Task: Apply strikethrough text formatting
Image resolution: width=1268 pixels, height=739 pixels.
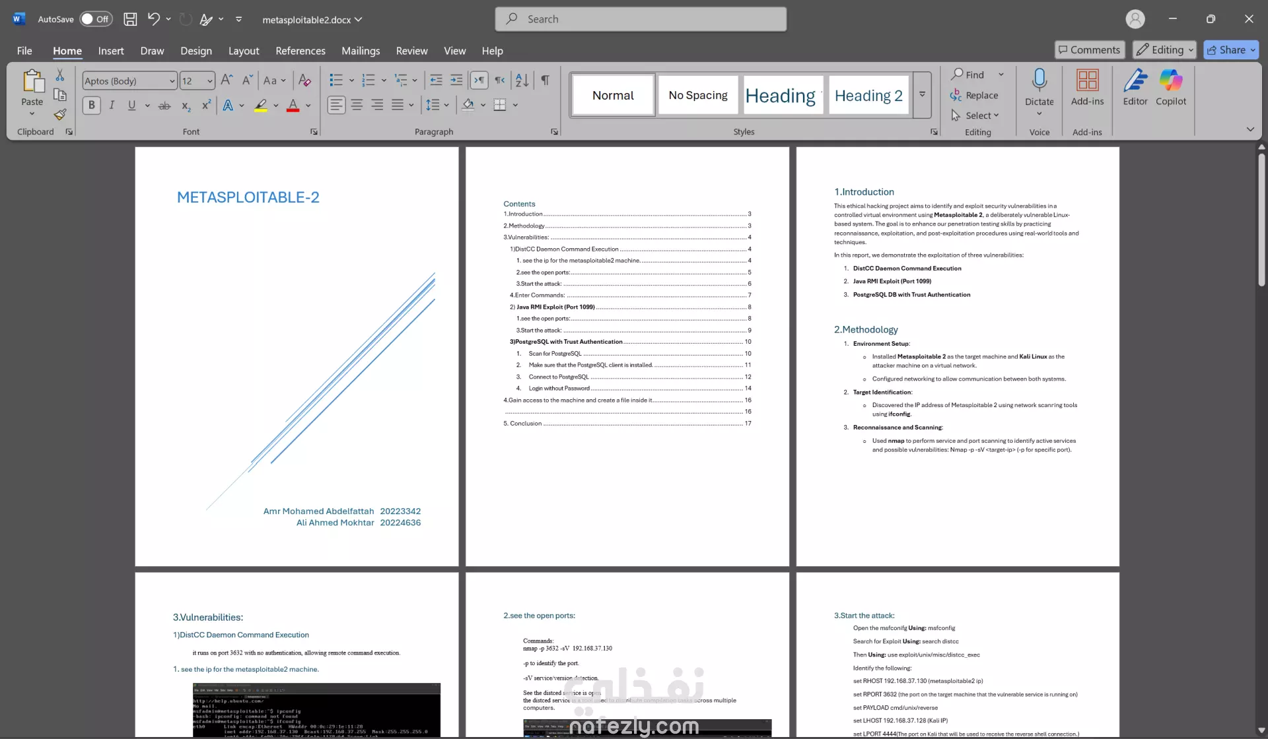Action: click(164, 106)
